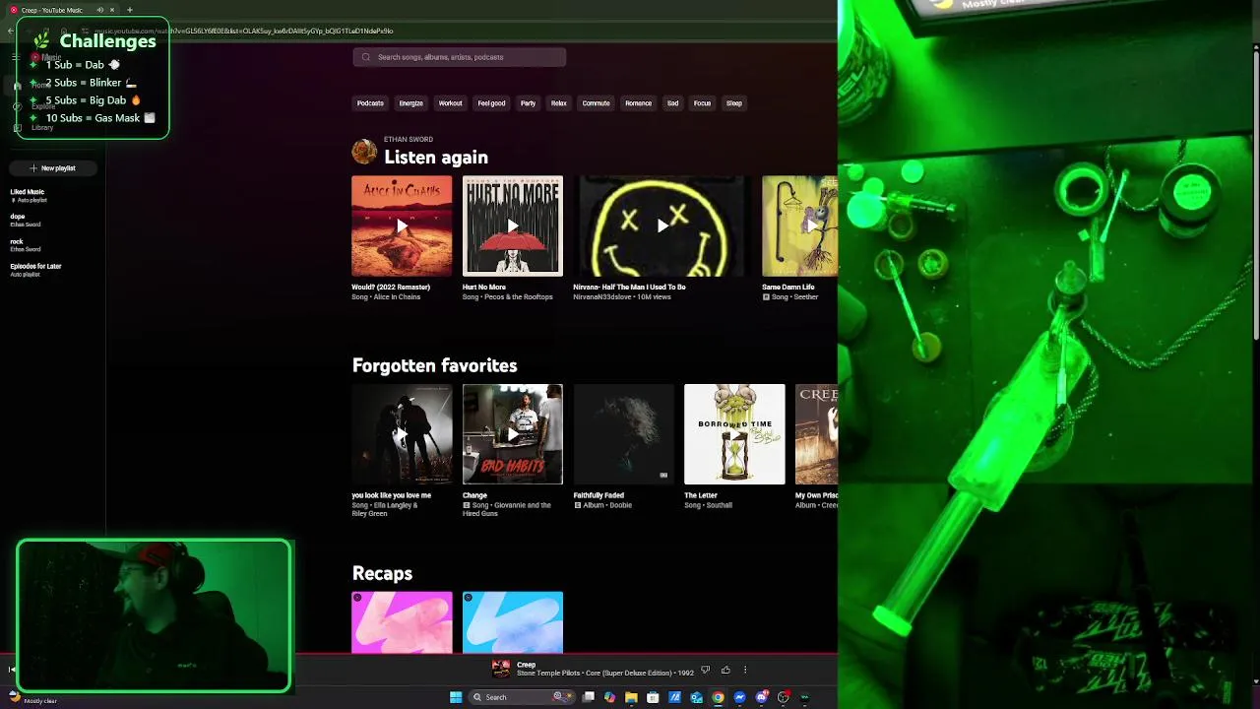Viewport: 1260px width, 709px height.
Task: Mute the Creep tab via its speaker icon
Action: point(100,10)
